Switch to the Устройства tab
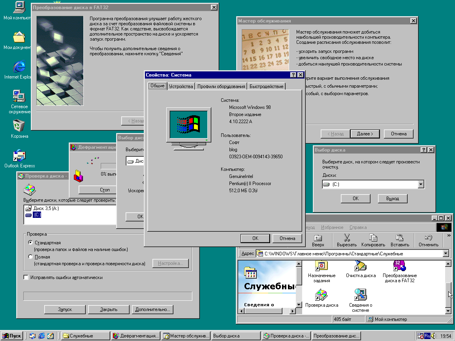The height and width of the screenshot is (341, 455). pos(181,86)
